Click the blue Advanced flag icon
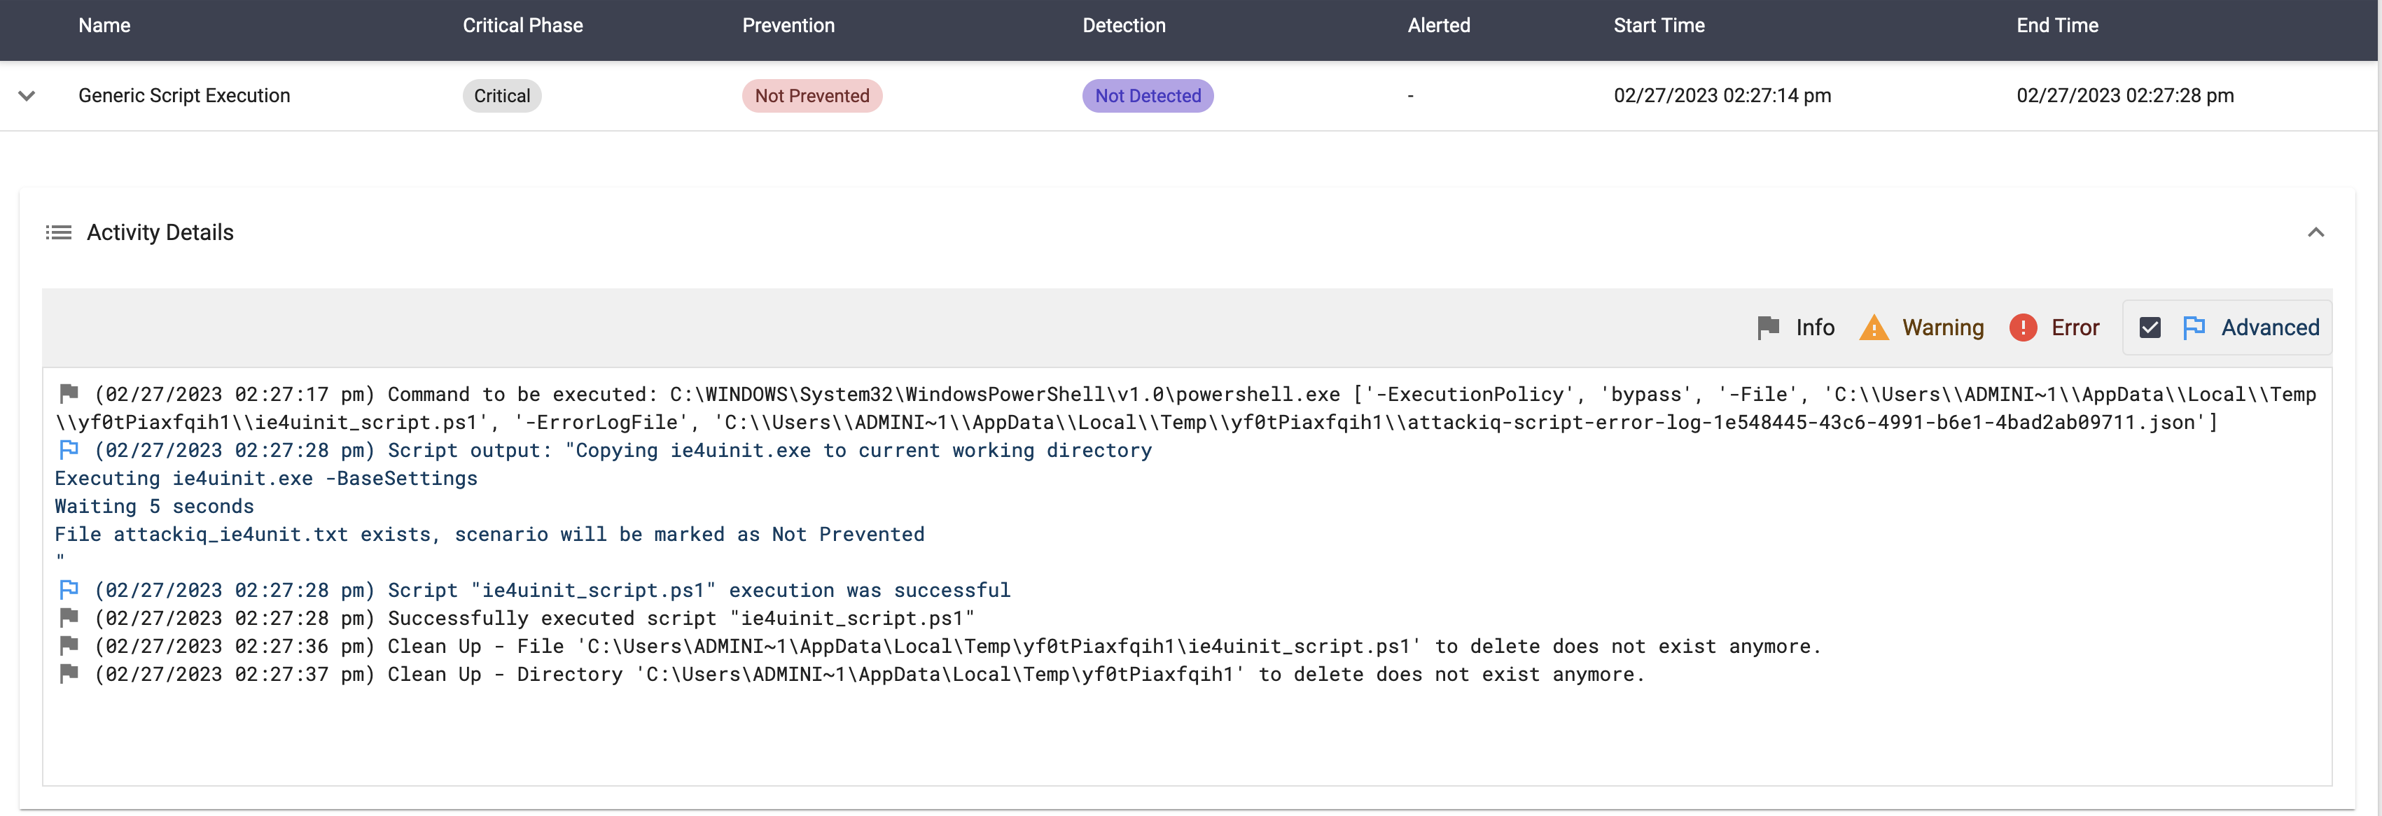This screenshot has height=816, width=2382. 2194,327
